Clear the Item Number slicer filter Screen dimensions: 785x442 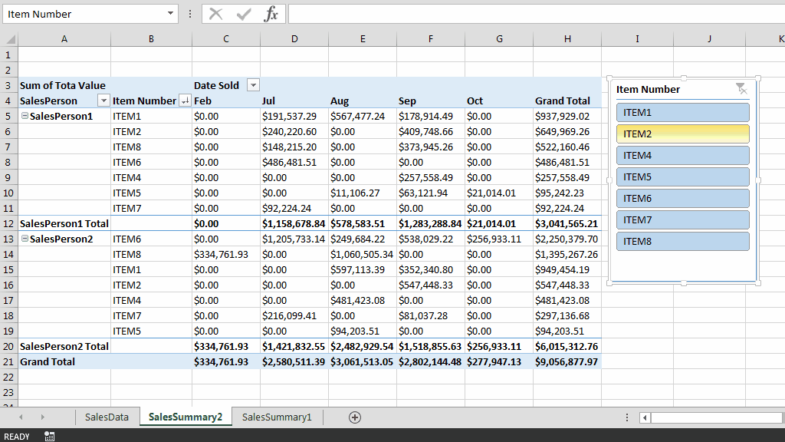tap(741, 89)
